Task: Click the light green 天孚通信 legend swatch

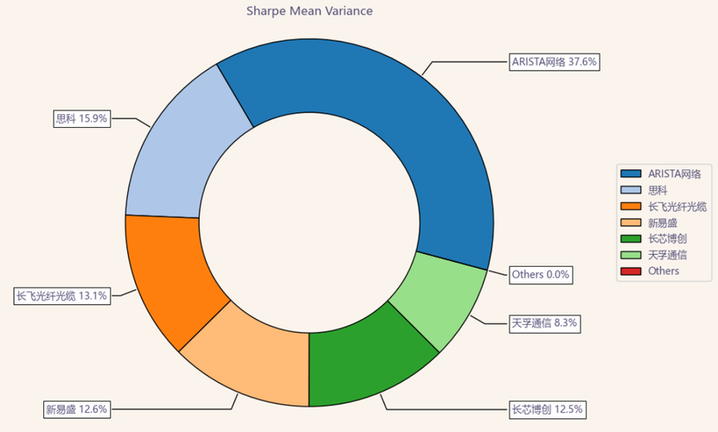Action: (x=631, y=255)
